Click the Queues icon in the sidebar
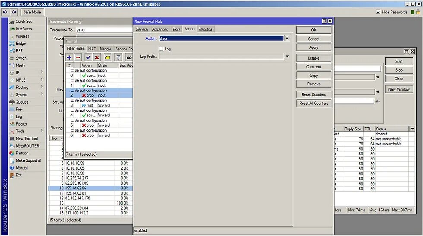423x236 pixels. point(12,102)
